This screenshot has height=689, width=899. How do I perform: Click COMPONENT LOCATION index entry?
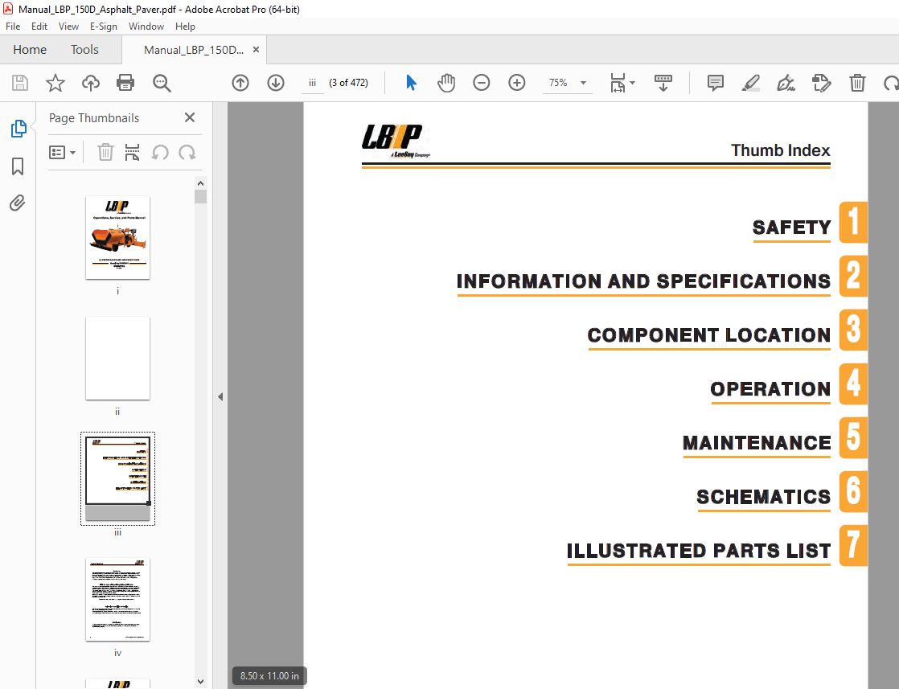(x=708, y=335)
